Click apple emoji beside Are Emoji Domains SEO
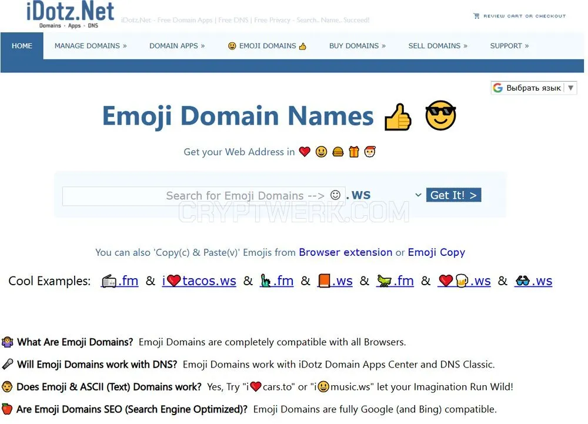 pyautogui.click(x=6, y=409)
